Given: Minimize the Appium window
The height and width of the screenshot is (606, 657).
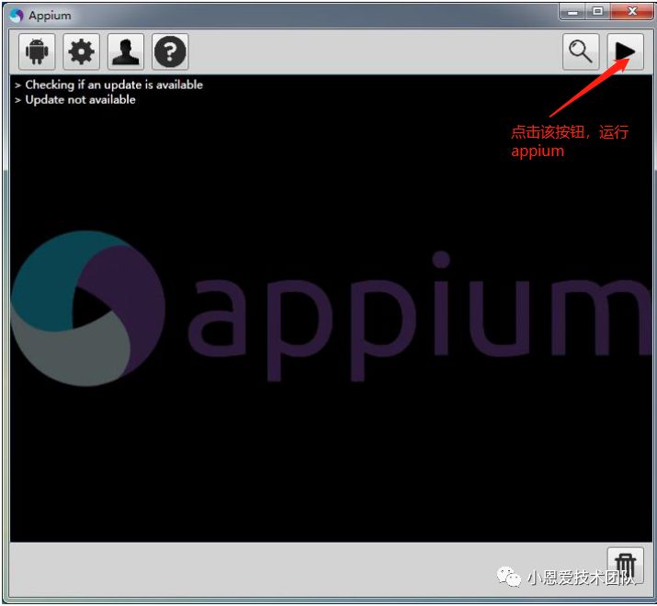Looking at the screenshot, I should [x=572, y=12].
